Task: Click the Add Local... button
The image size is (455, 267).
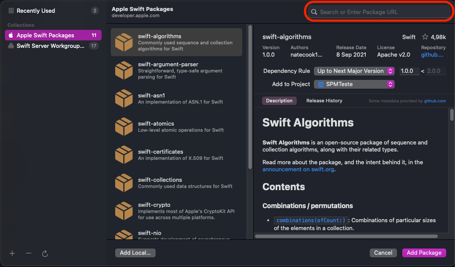Action: click(135, 253)
